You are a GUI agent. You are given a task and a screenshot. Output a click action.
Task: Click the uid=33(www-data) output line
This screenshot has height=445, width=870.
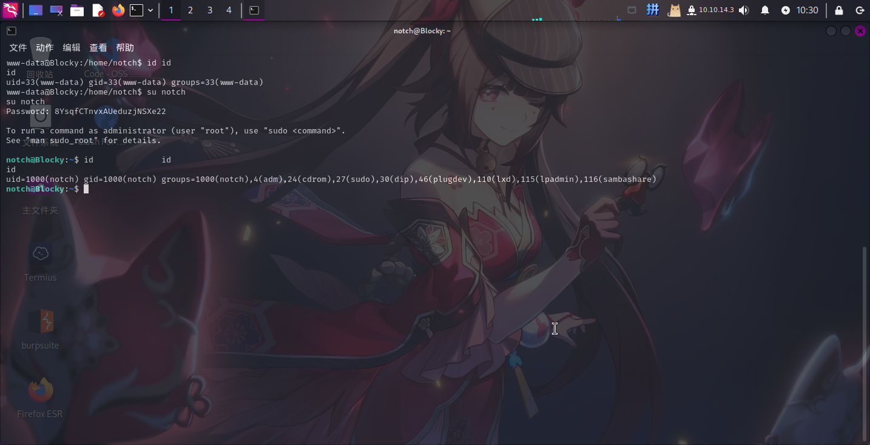point(135,82)
